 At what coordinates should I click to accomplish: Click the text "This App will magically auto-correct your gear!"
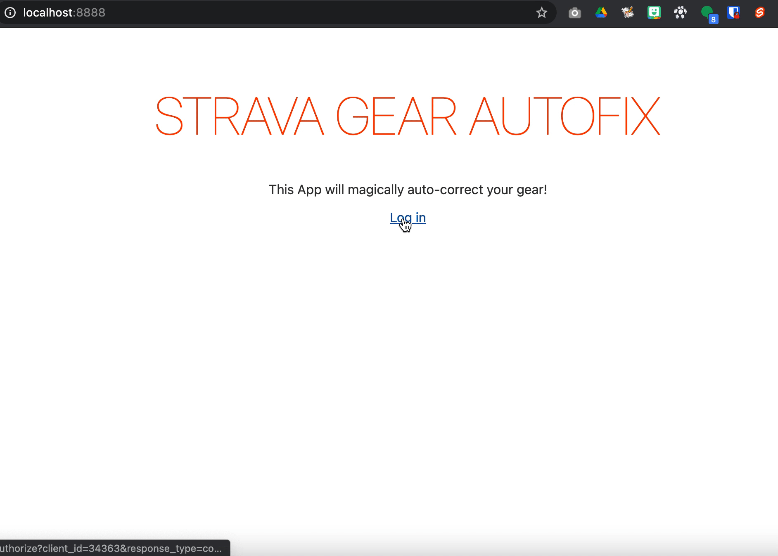click(x=408, y=190)
